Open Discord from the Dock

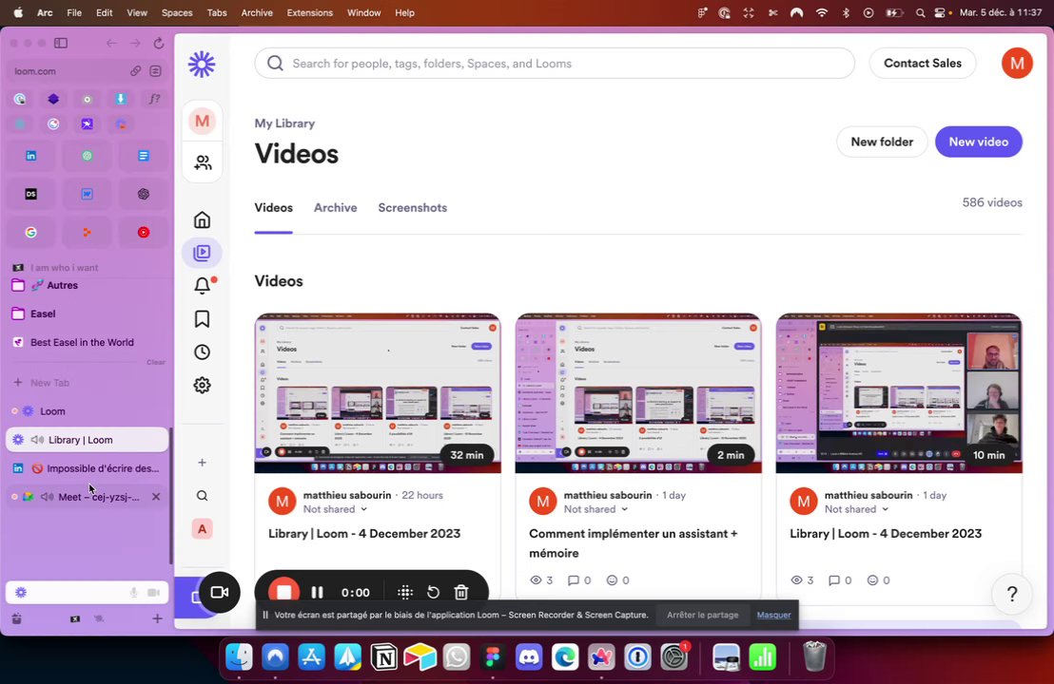point(529,657)
